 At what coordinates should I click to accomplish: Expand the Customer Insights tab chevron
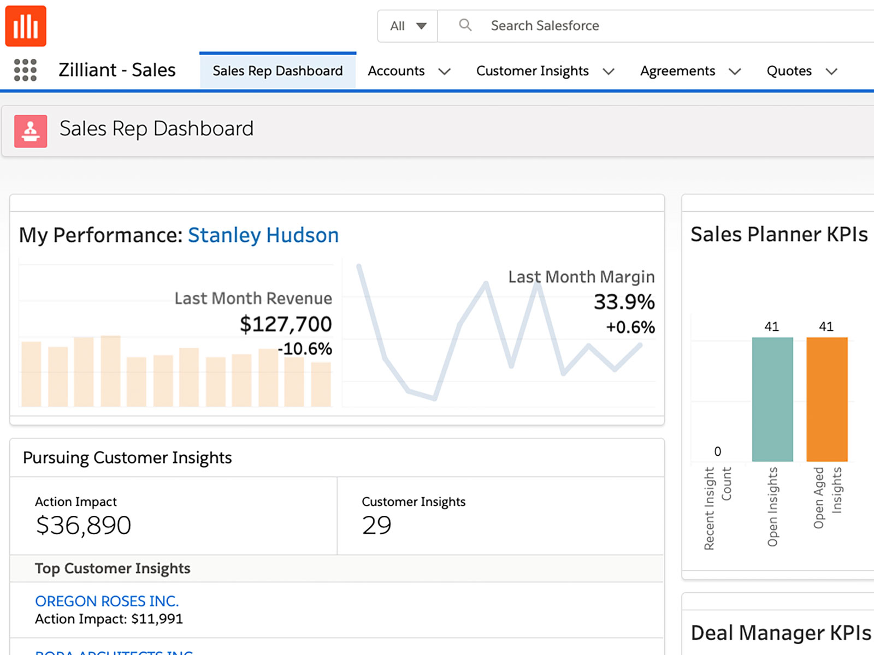[609, 72]
